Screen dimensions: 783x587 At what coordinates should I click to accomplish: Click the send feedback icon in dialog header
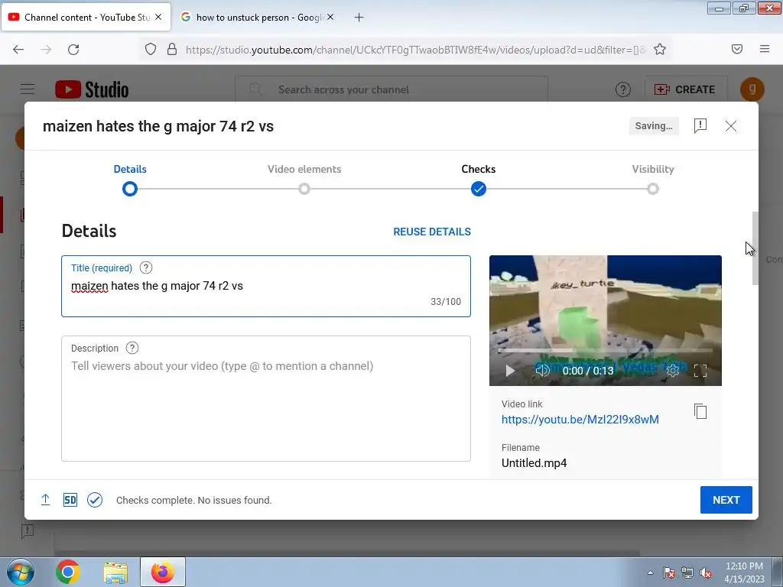coord(700,126)
